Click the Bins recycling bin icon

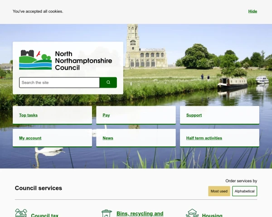pos(107,213)
